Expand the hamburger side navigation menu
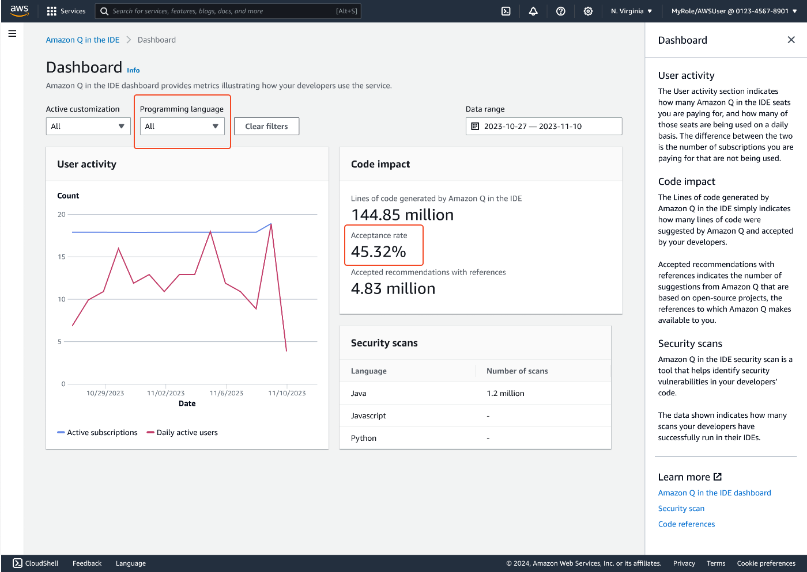 pos(12,33)
